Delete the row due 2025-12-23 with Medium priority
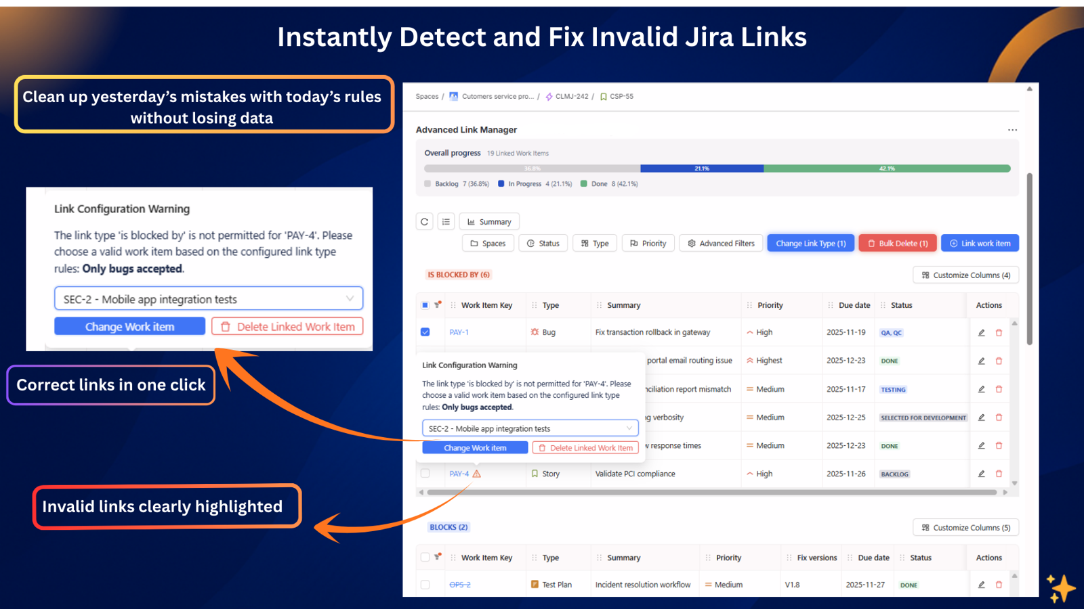Image resolution: width=1084 pixels, height=609 pixels. [x=999, y=445]
